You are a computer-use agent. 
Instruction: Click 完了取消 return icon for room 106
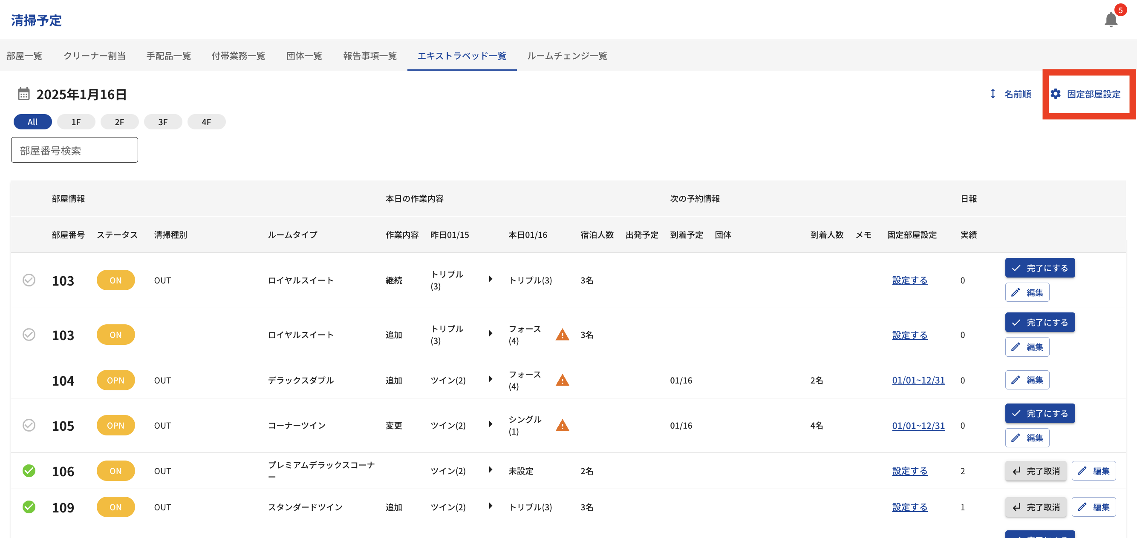[x=1016, y=471]
